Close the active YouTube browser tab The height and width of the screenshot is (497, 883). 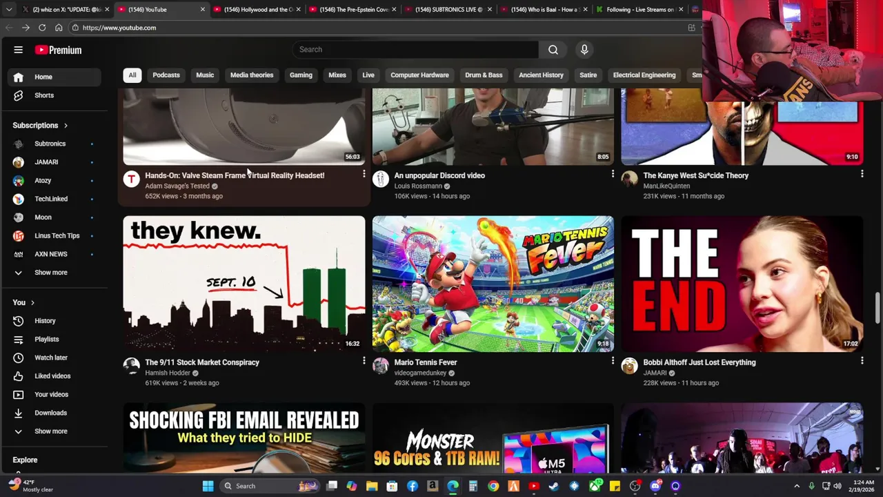click(x=202, y=10)
